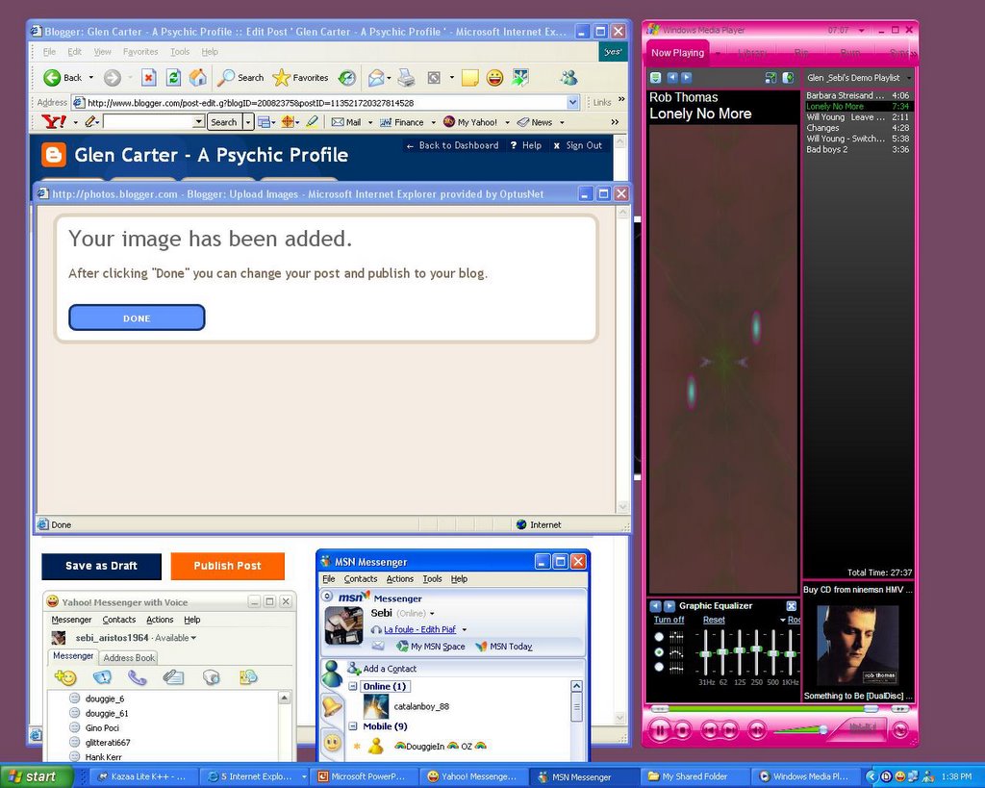This screenshot has width=985, height=788.
Task: Click the Print icon in IE toolbar
Action: point(407,77)
